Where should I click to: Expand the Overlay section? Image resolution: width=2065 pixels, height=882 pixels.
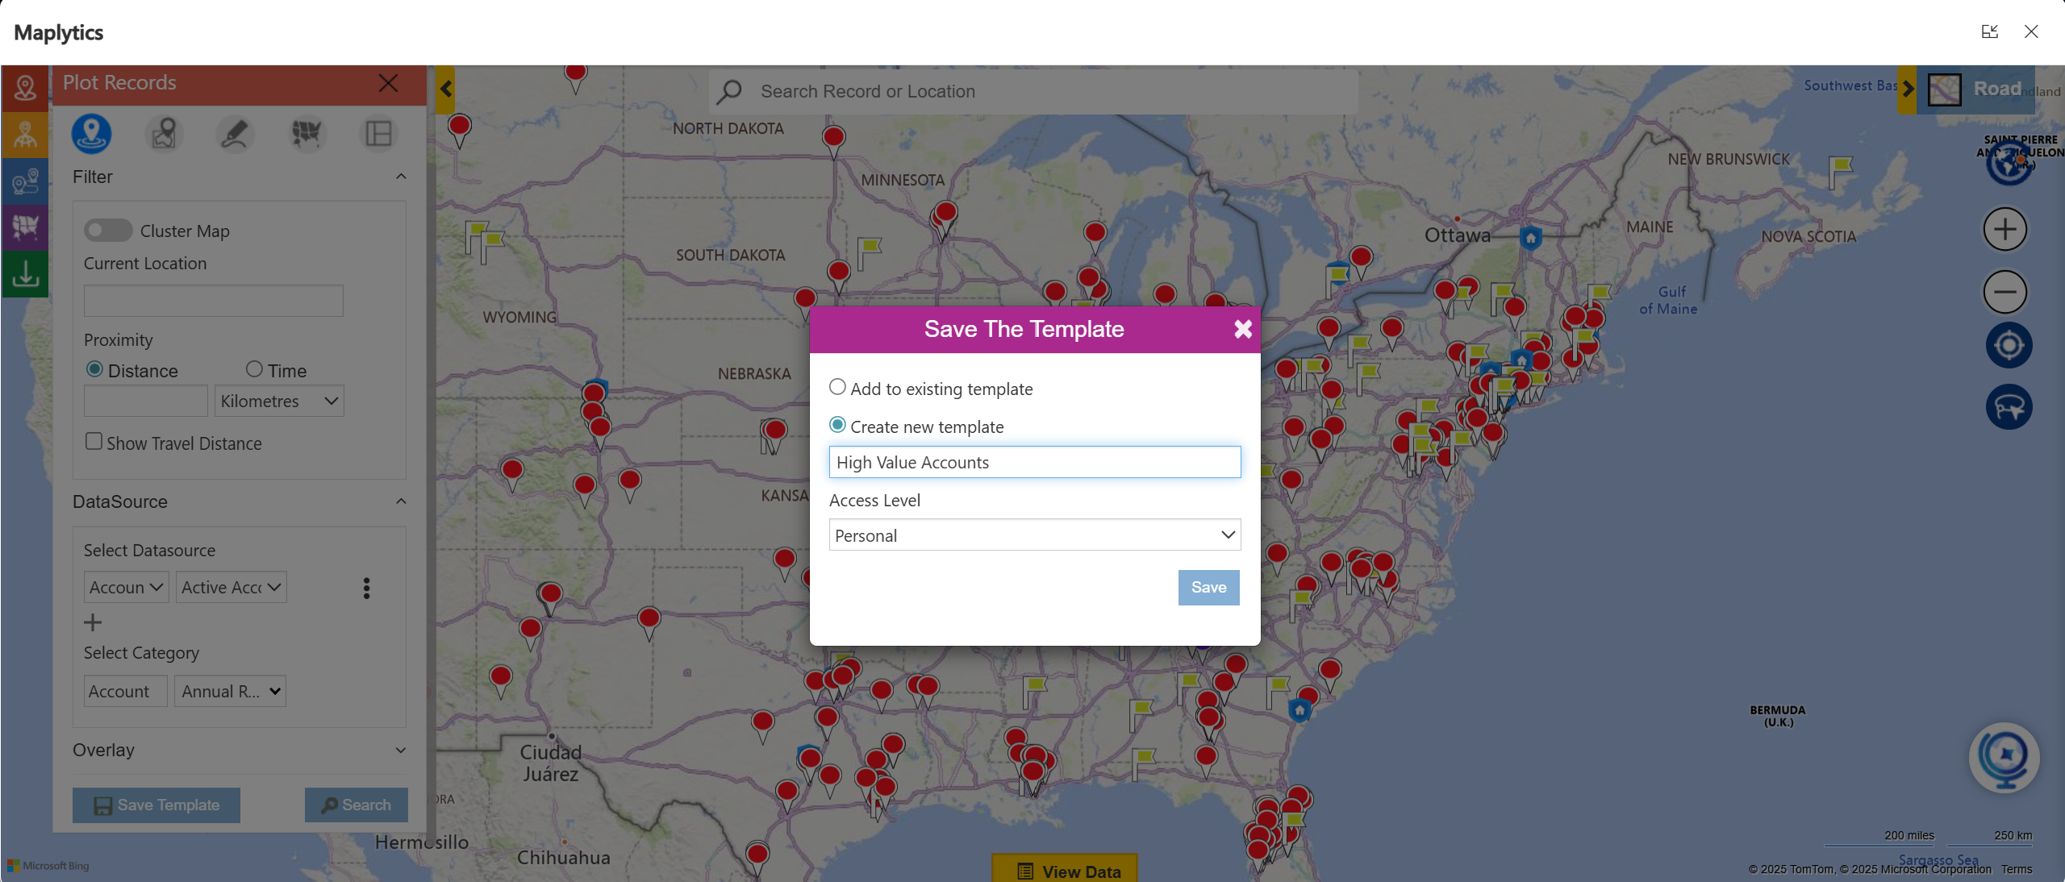point(401,751)
